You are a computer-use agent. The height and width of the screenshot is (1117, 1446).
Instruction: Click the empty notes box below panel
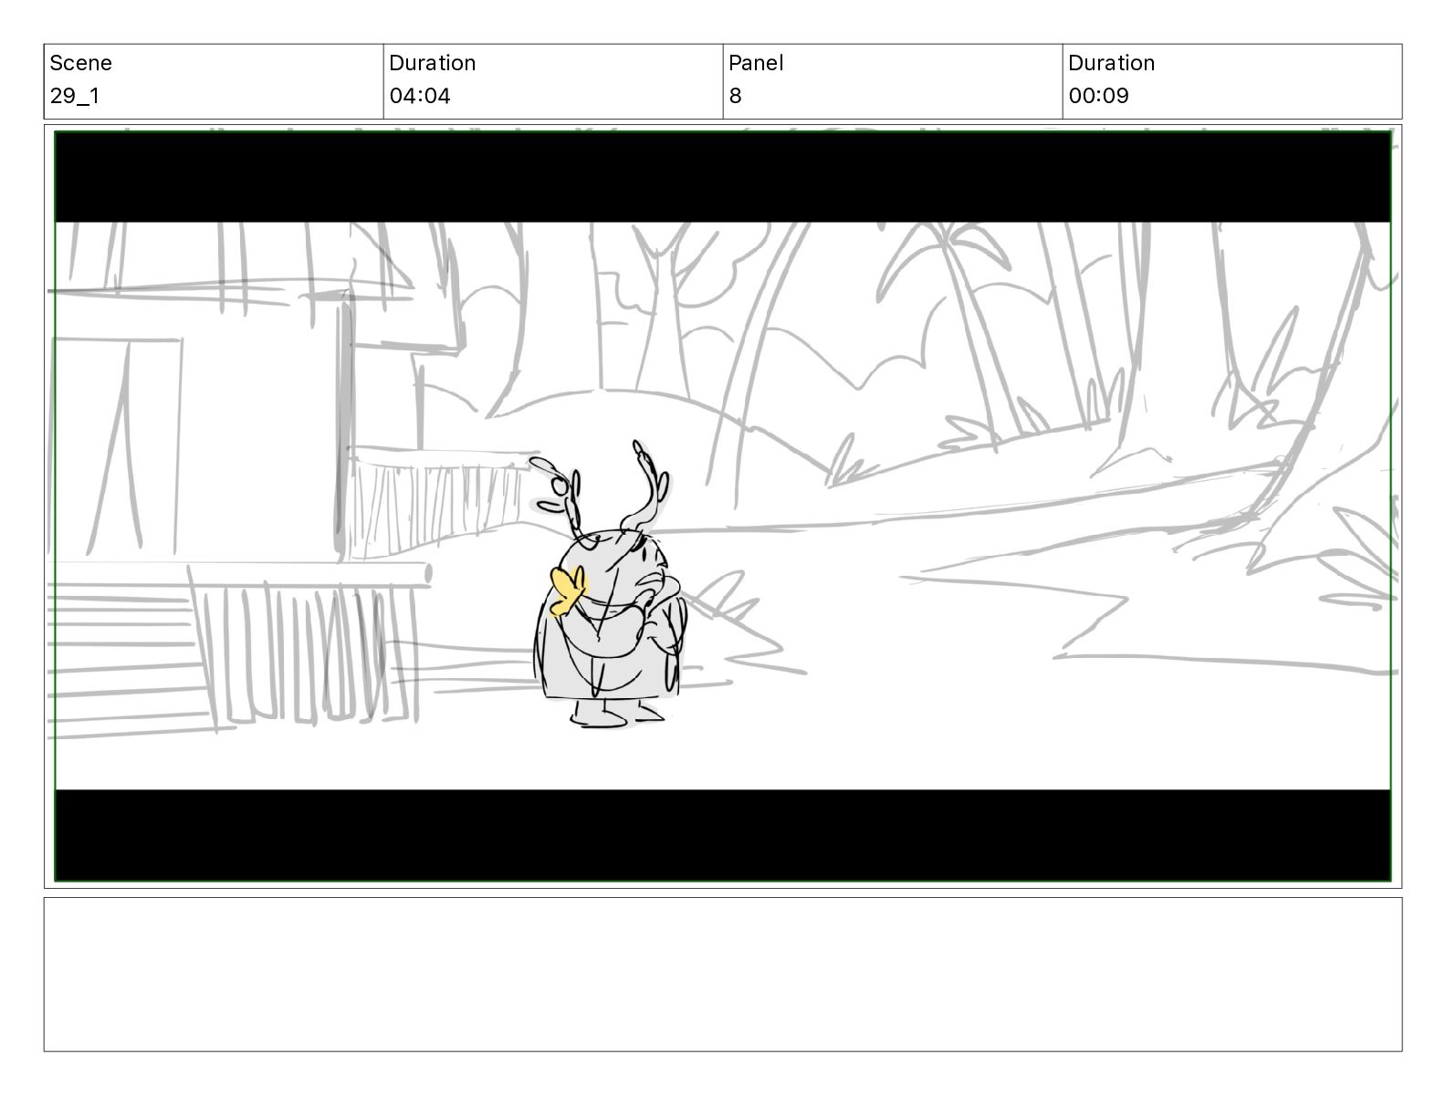[723, 975]
